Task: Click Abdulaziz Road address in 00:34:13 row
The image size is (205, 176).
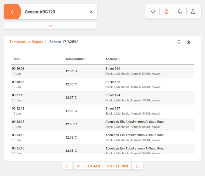Action: [135, 135]
